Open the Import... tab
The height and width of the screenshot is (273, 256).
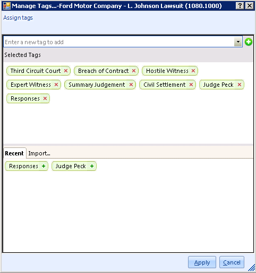click(39, 153)
